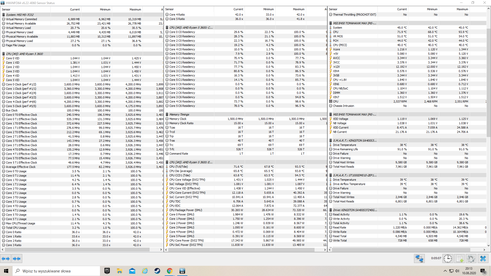
Task: Select the Drive Airflow Temperature row
Action: click(x=407, y=184)
